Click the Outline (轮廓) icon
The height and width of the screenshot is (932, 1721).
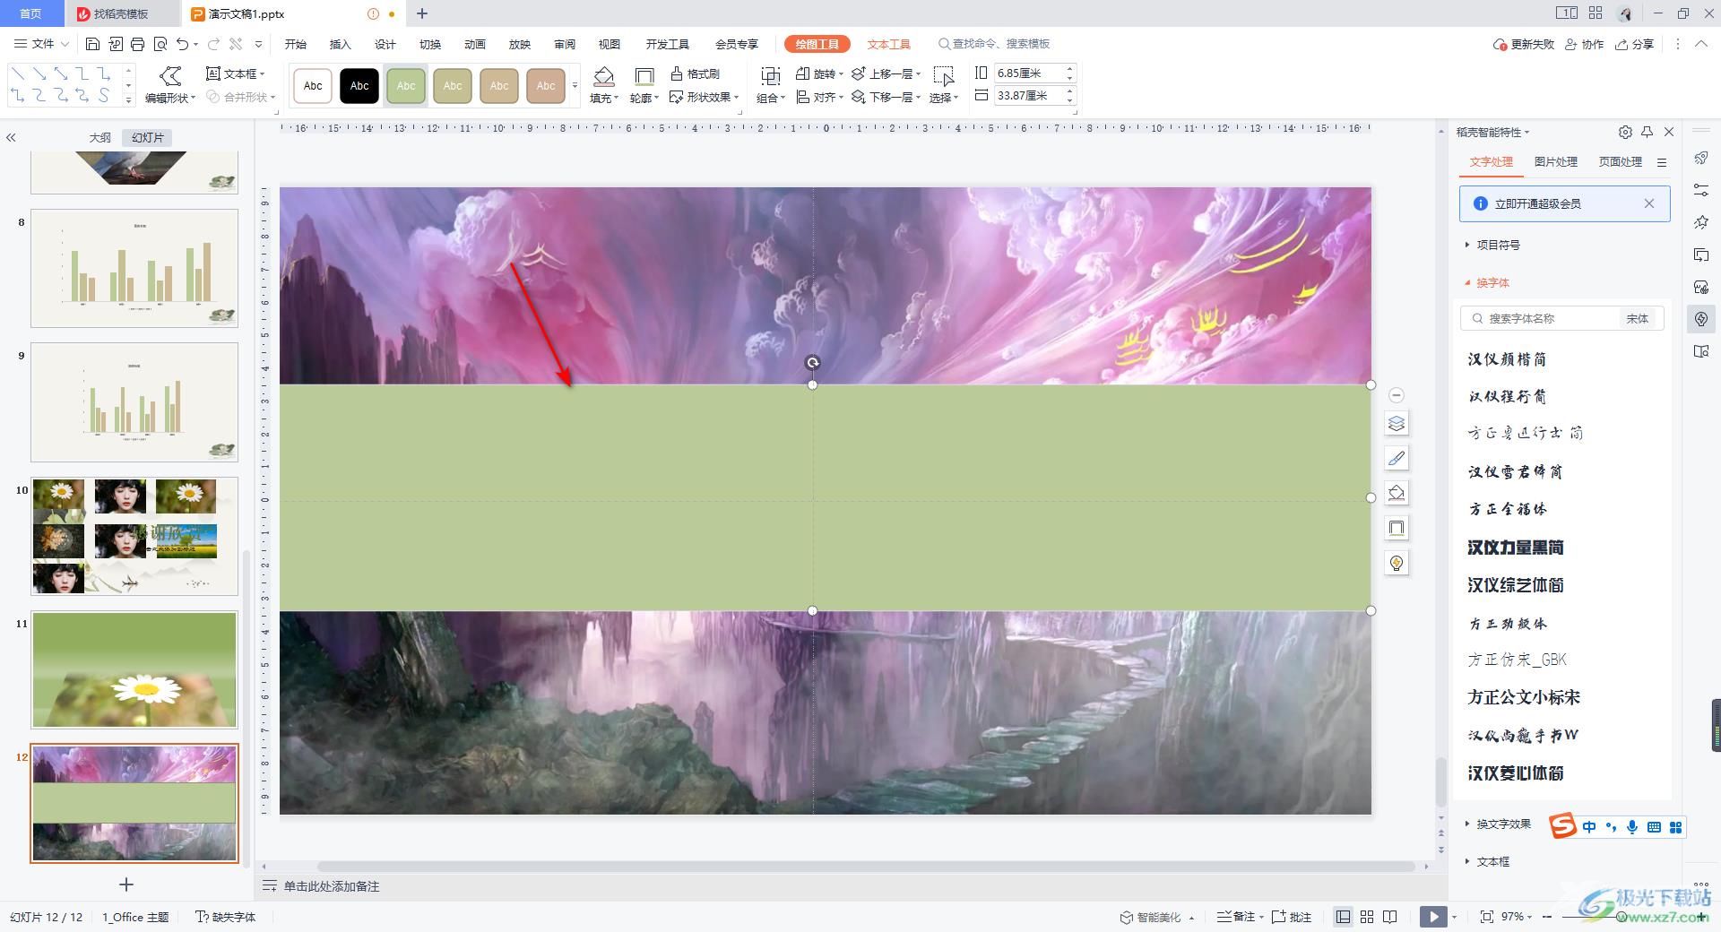(x=644, y=76)
